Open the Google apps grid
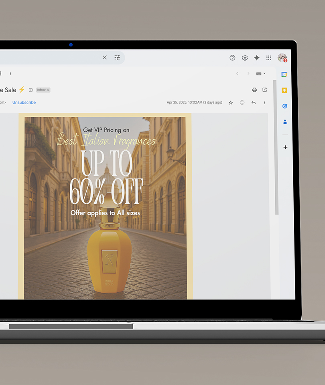The image size is (325, 385). (x=269, y=58)
